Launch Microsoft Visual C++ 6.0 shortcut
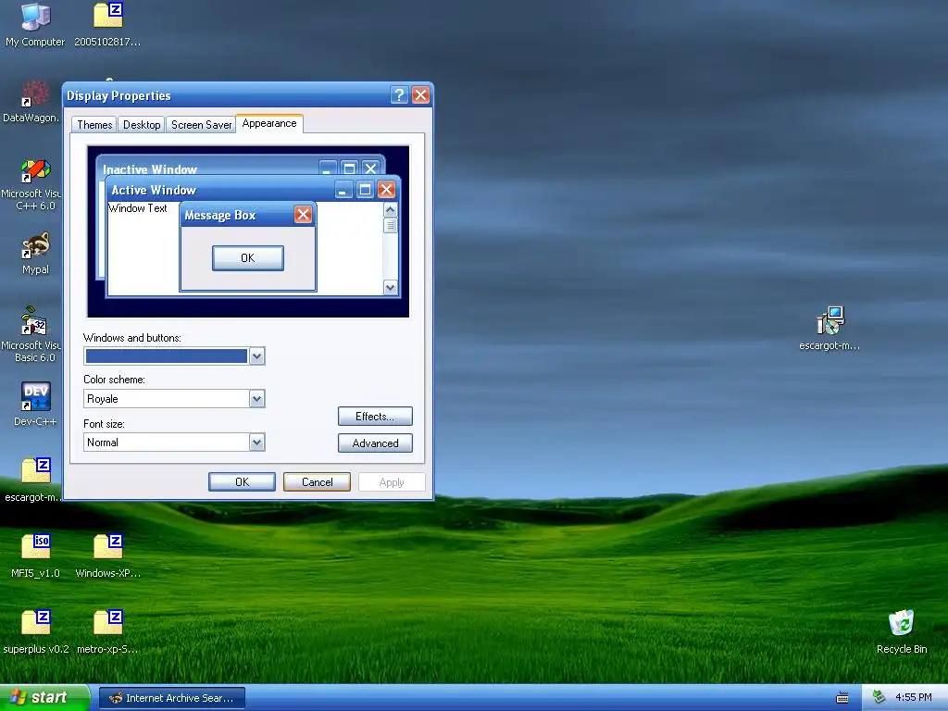948x711 pixels. [x=31, y=184]
